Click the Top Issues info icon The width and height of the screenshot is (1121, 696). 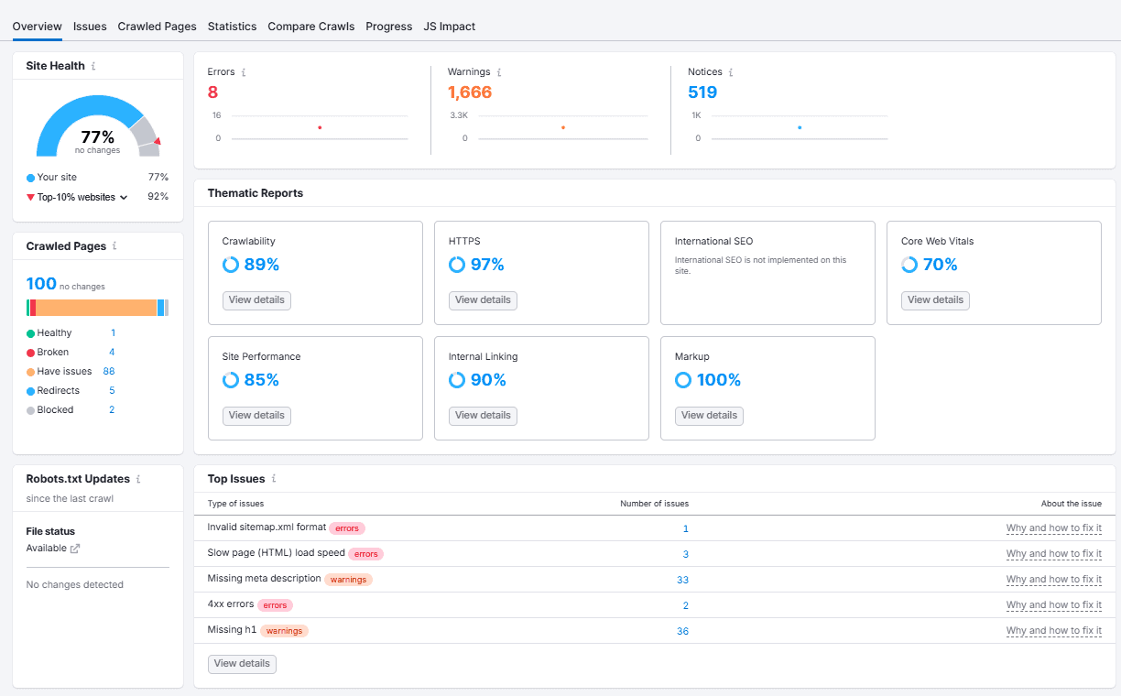(274, 479)
